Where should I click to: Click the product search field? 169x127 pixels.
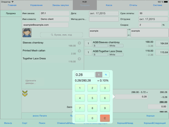pyautogui.click(x=62, y=35)
